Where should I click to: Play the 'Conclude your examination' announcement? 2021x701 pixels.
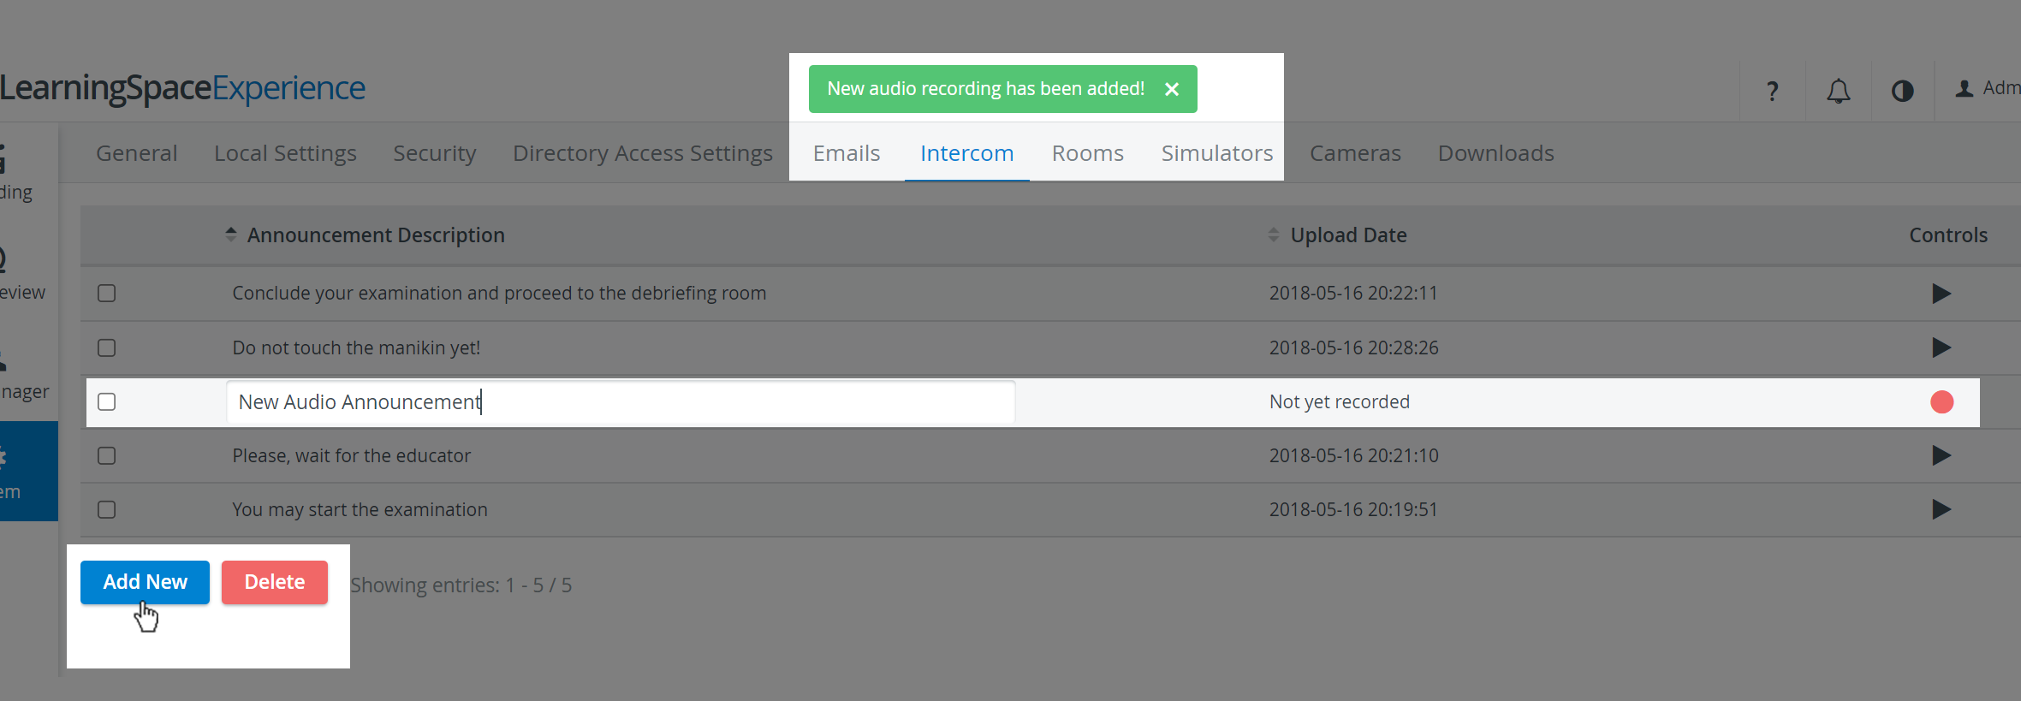1941,294
